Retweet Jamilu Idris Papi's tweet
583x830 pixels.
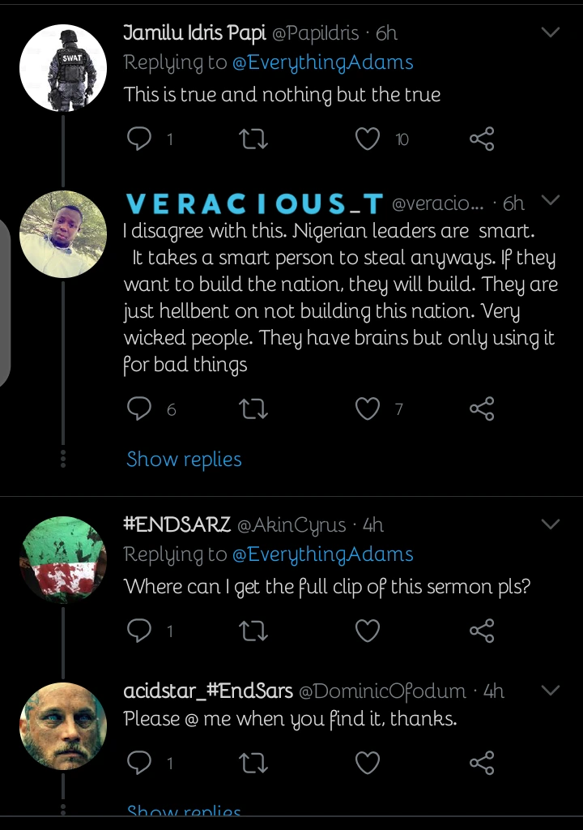tap(254, 139)
